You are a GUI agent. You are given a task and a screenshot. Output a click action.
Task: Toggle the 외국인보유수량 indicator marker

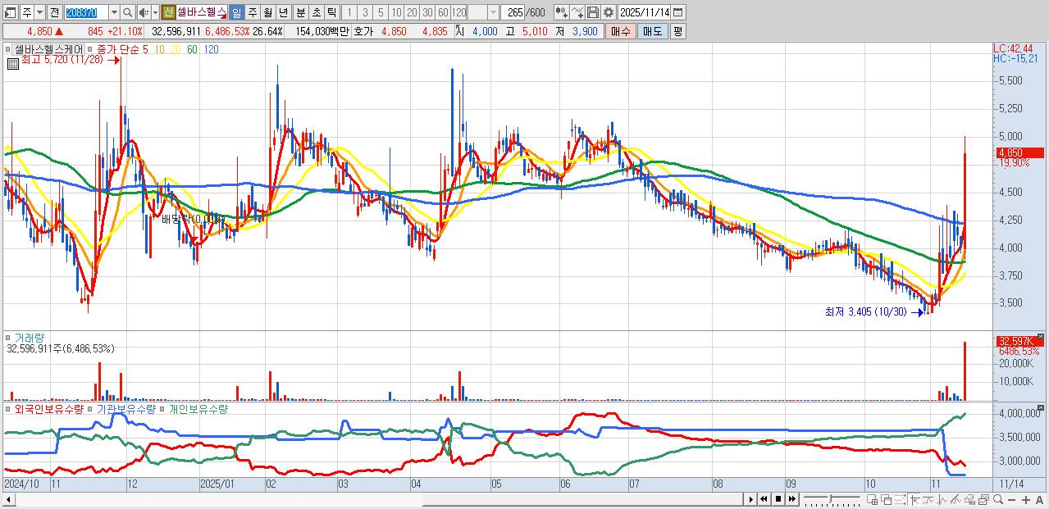click(9, 408)
